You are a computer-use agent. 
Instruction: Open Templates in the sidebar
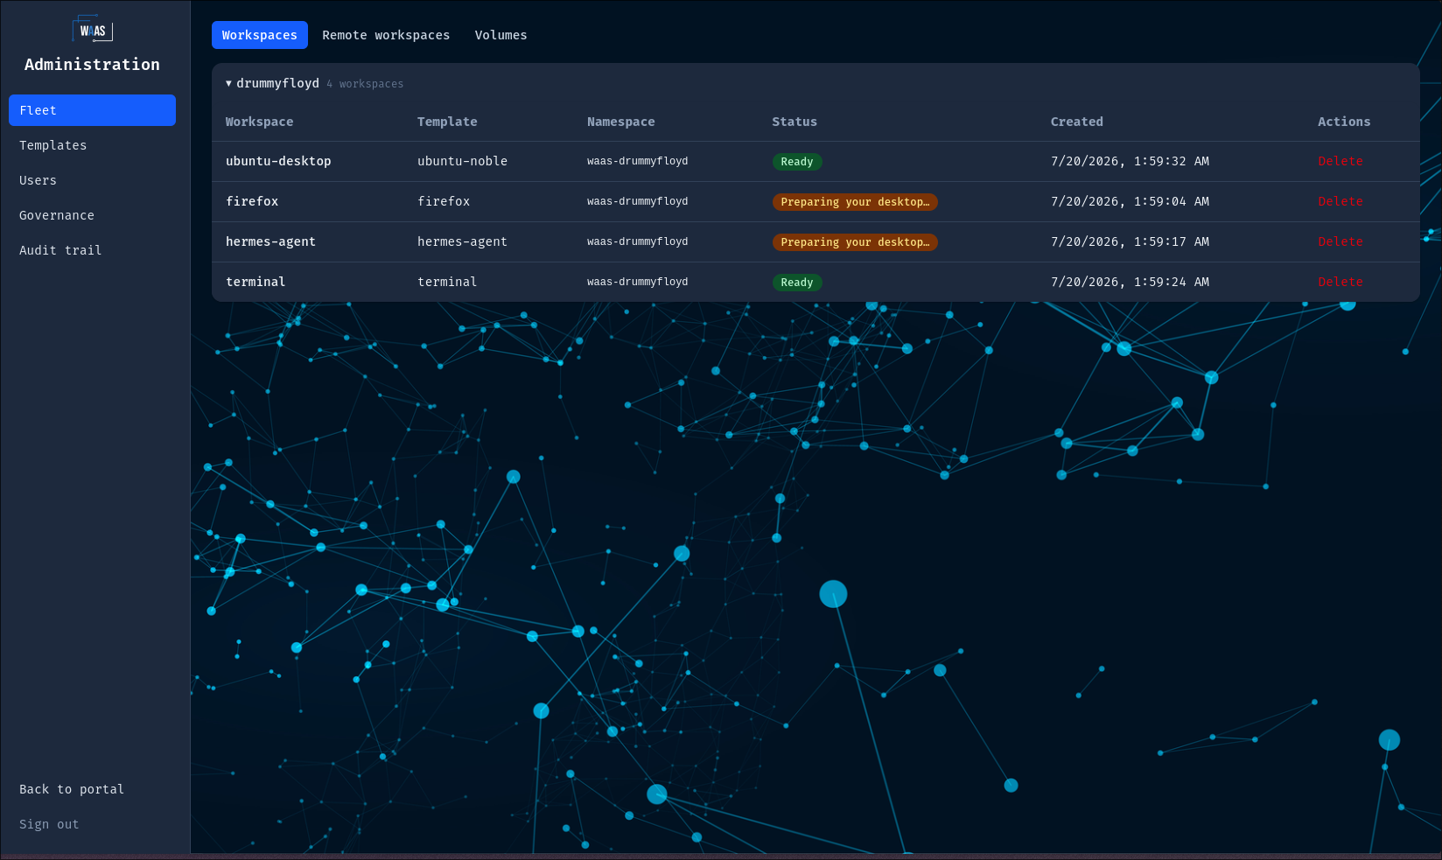coord(92,145)
